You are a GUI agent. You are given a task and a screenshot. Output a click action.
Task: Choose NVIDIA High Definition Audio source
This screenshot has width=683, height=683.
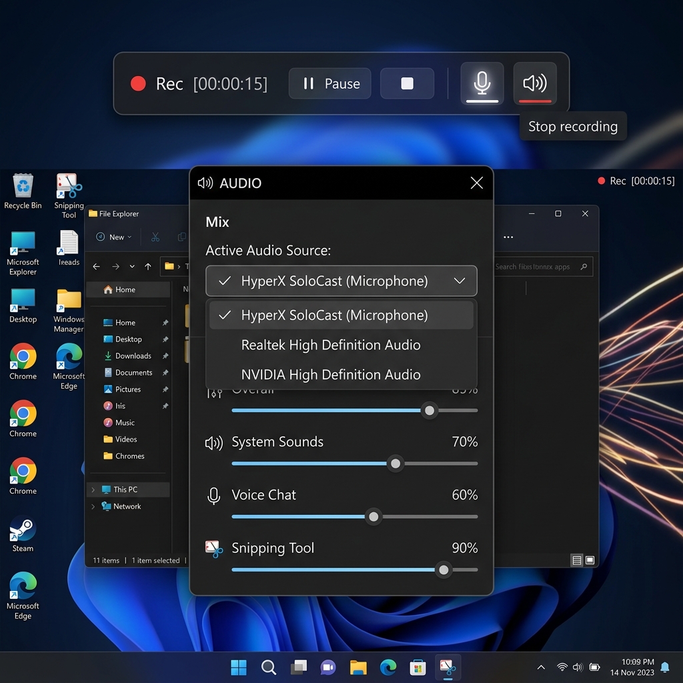(341, 375)
